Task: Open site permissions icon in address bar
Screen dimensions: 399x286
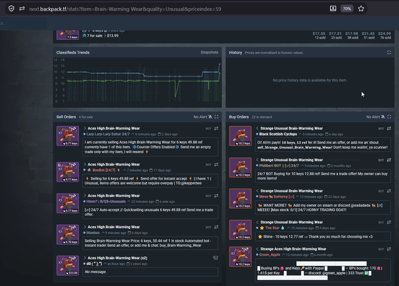Action: click(22, 9)
